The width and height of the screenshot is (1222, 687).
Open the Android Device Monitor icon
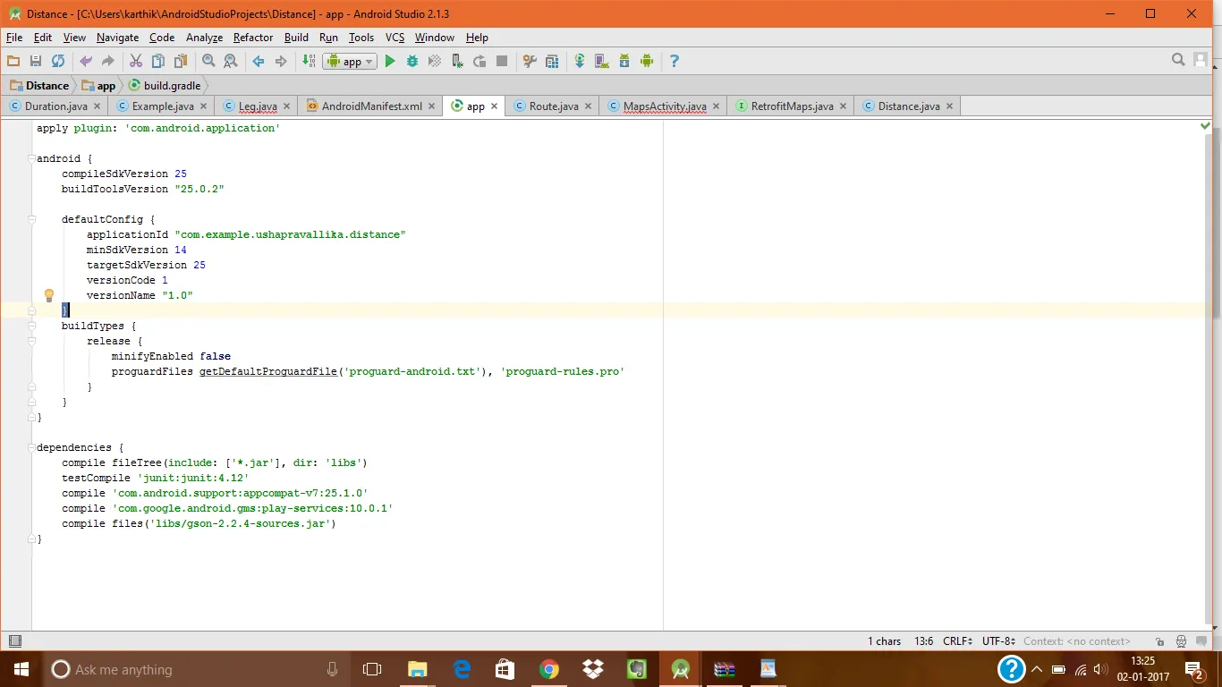click(x=647, y=61)
